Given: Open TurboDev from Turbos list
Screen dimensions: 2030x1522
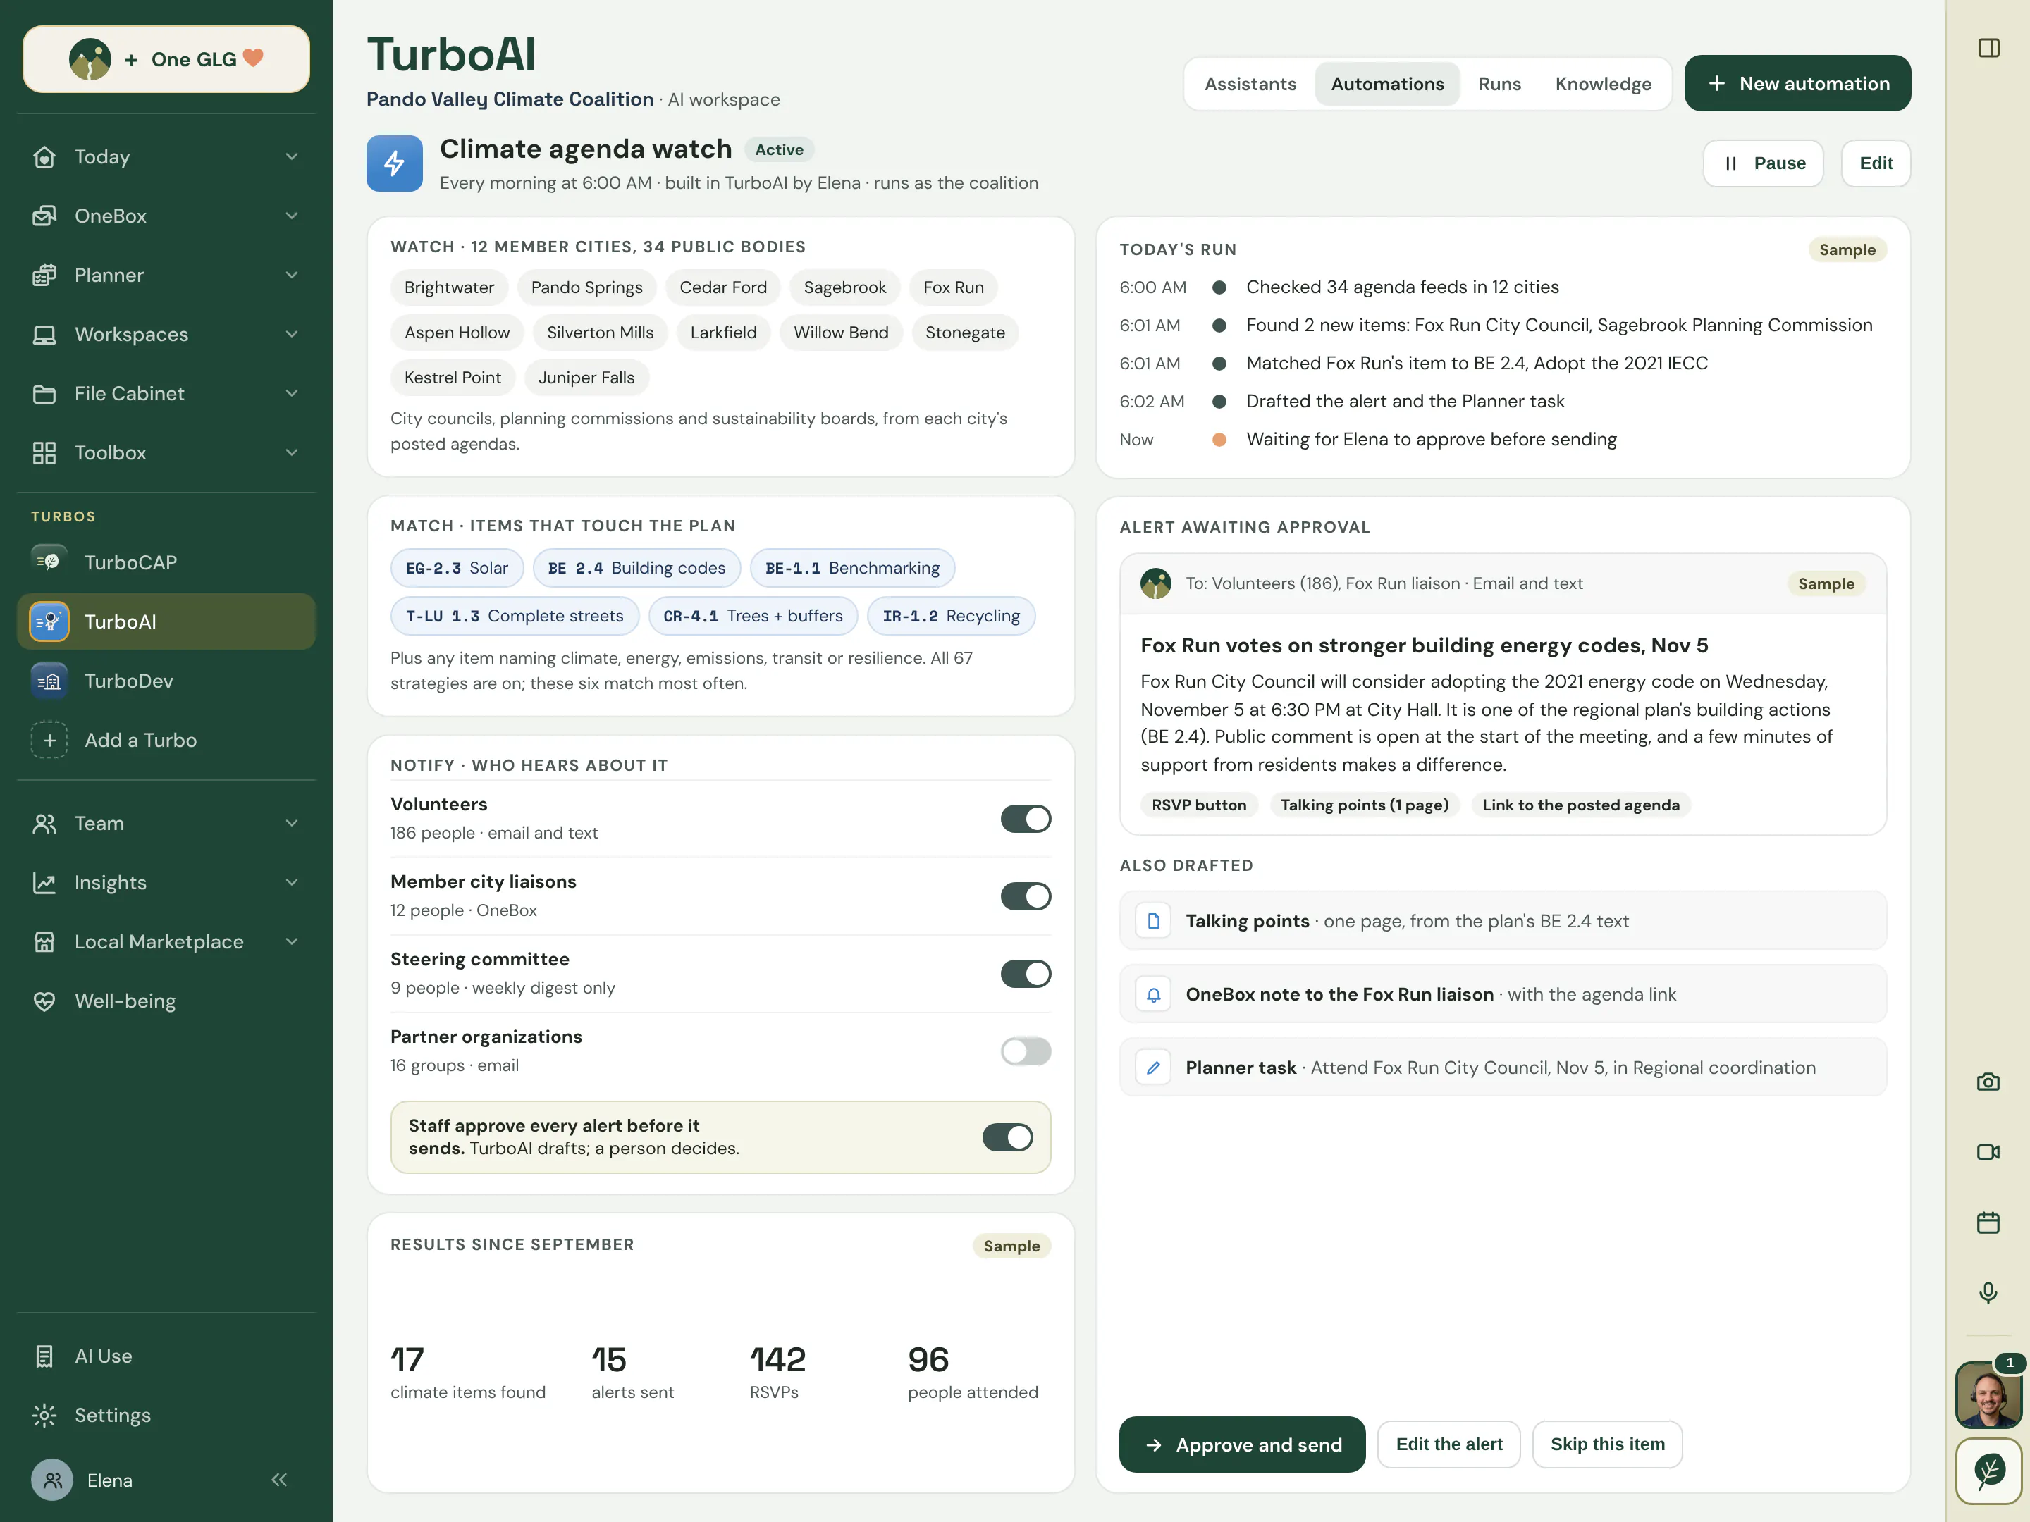Looking at the screenshot, I should pyautogui.click(x=166, y=681).
